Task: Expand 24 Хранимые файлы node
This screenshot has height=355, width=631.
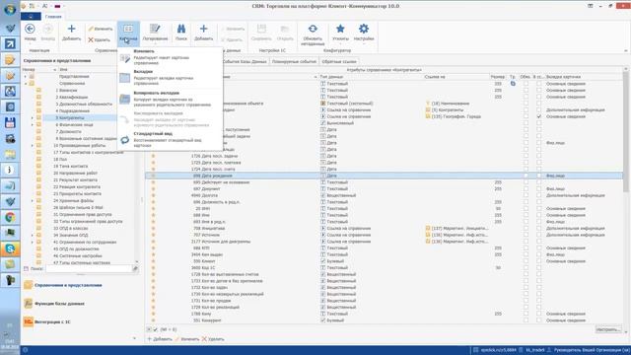Action: [33, 200]
